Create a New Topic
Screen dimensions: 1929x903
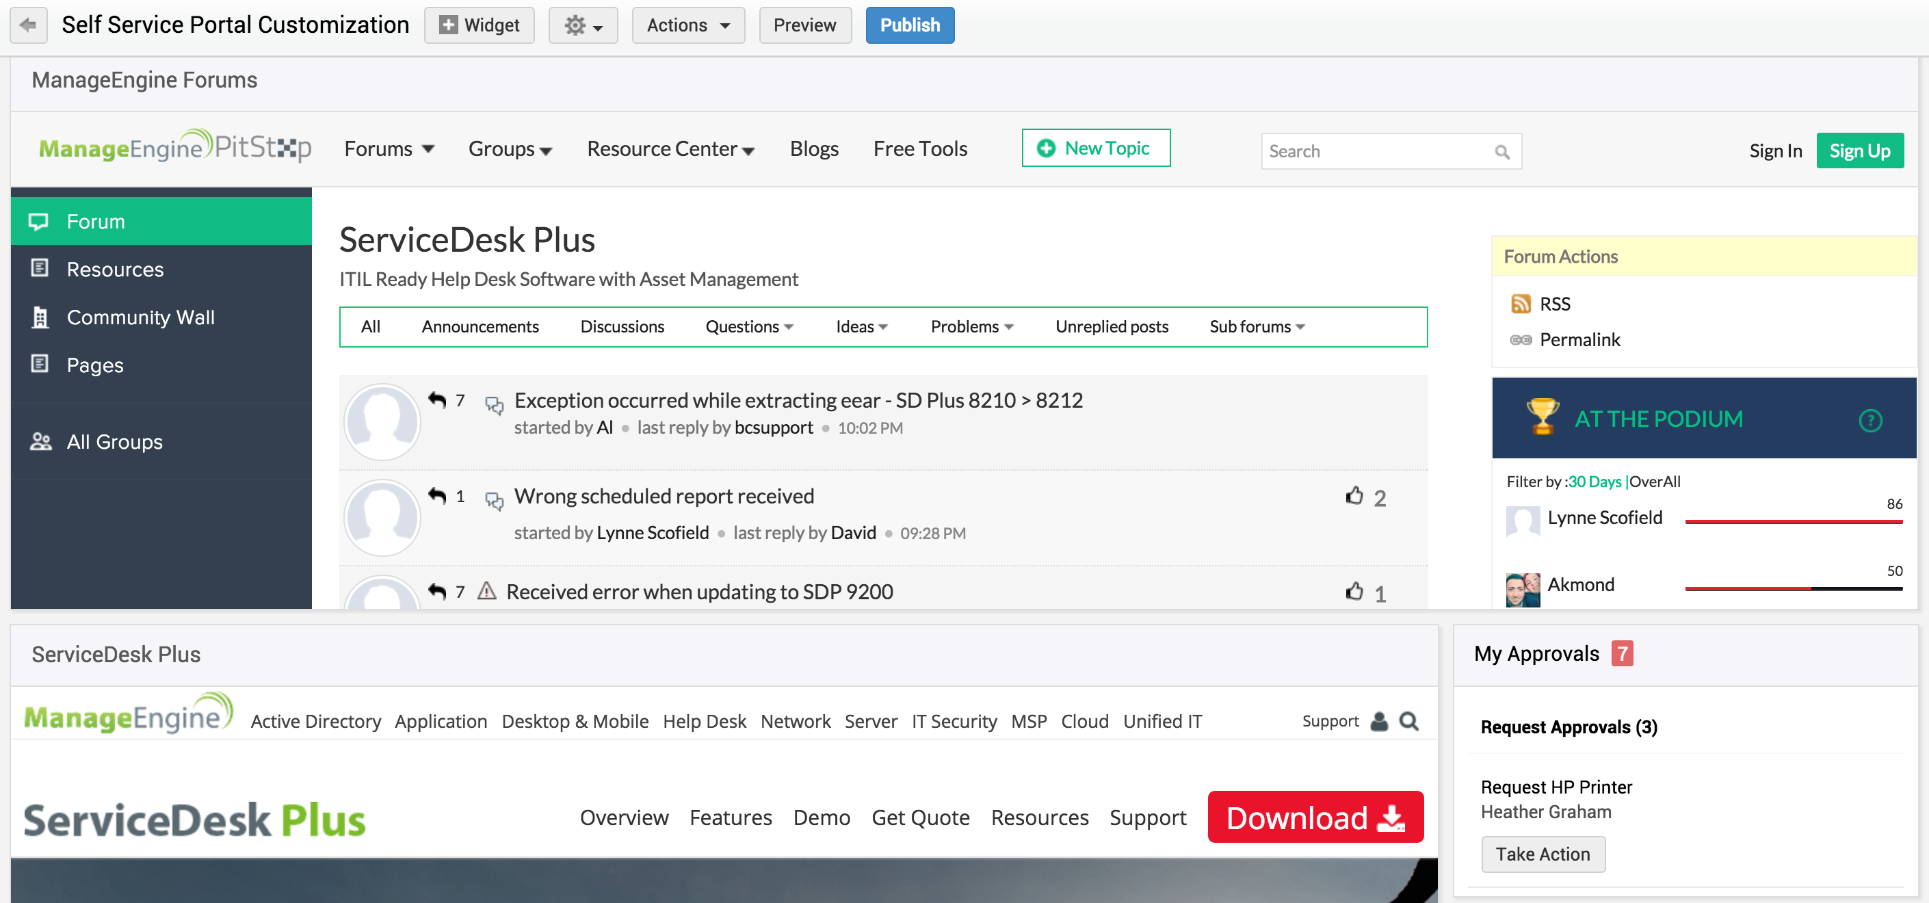(x=1096, y=148)
